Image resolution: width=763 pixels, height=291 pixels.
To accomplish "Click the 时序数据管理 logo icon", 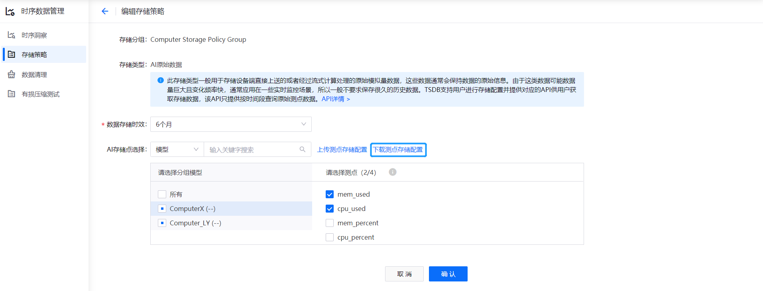I will click(10, 11).
